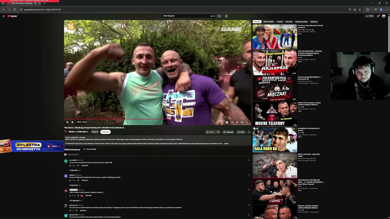Open the Chrome profile avatar
The height and width of the screenshot is (219, 390).
(x=381, y=9)
